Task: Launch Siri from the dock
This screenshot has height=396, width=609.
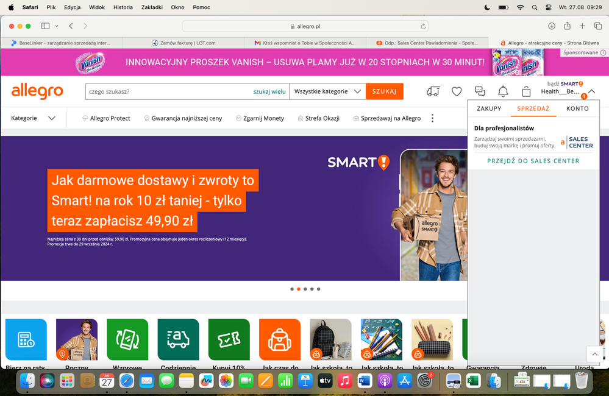Action: [47, 381]
